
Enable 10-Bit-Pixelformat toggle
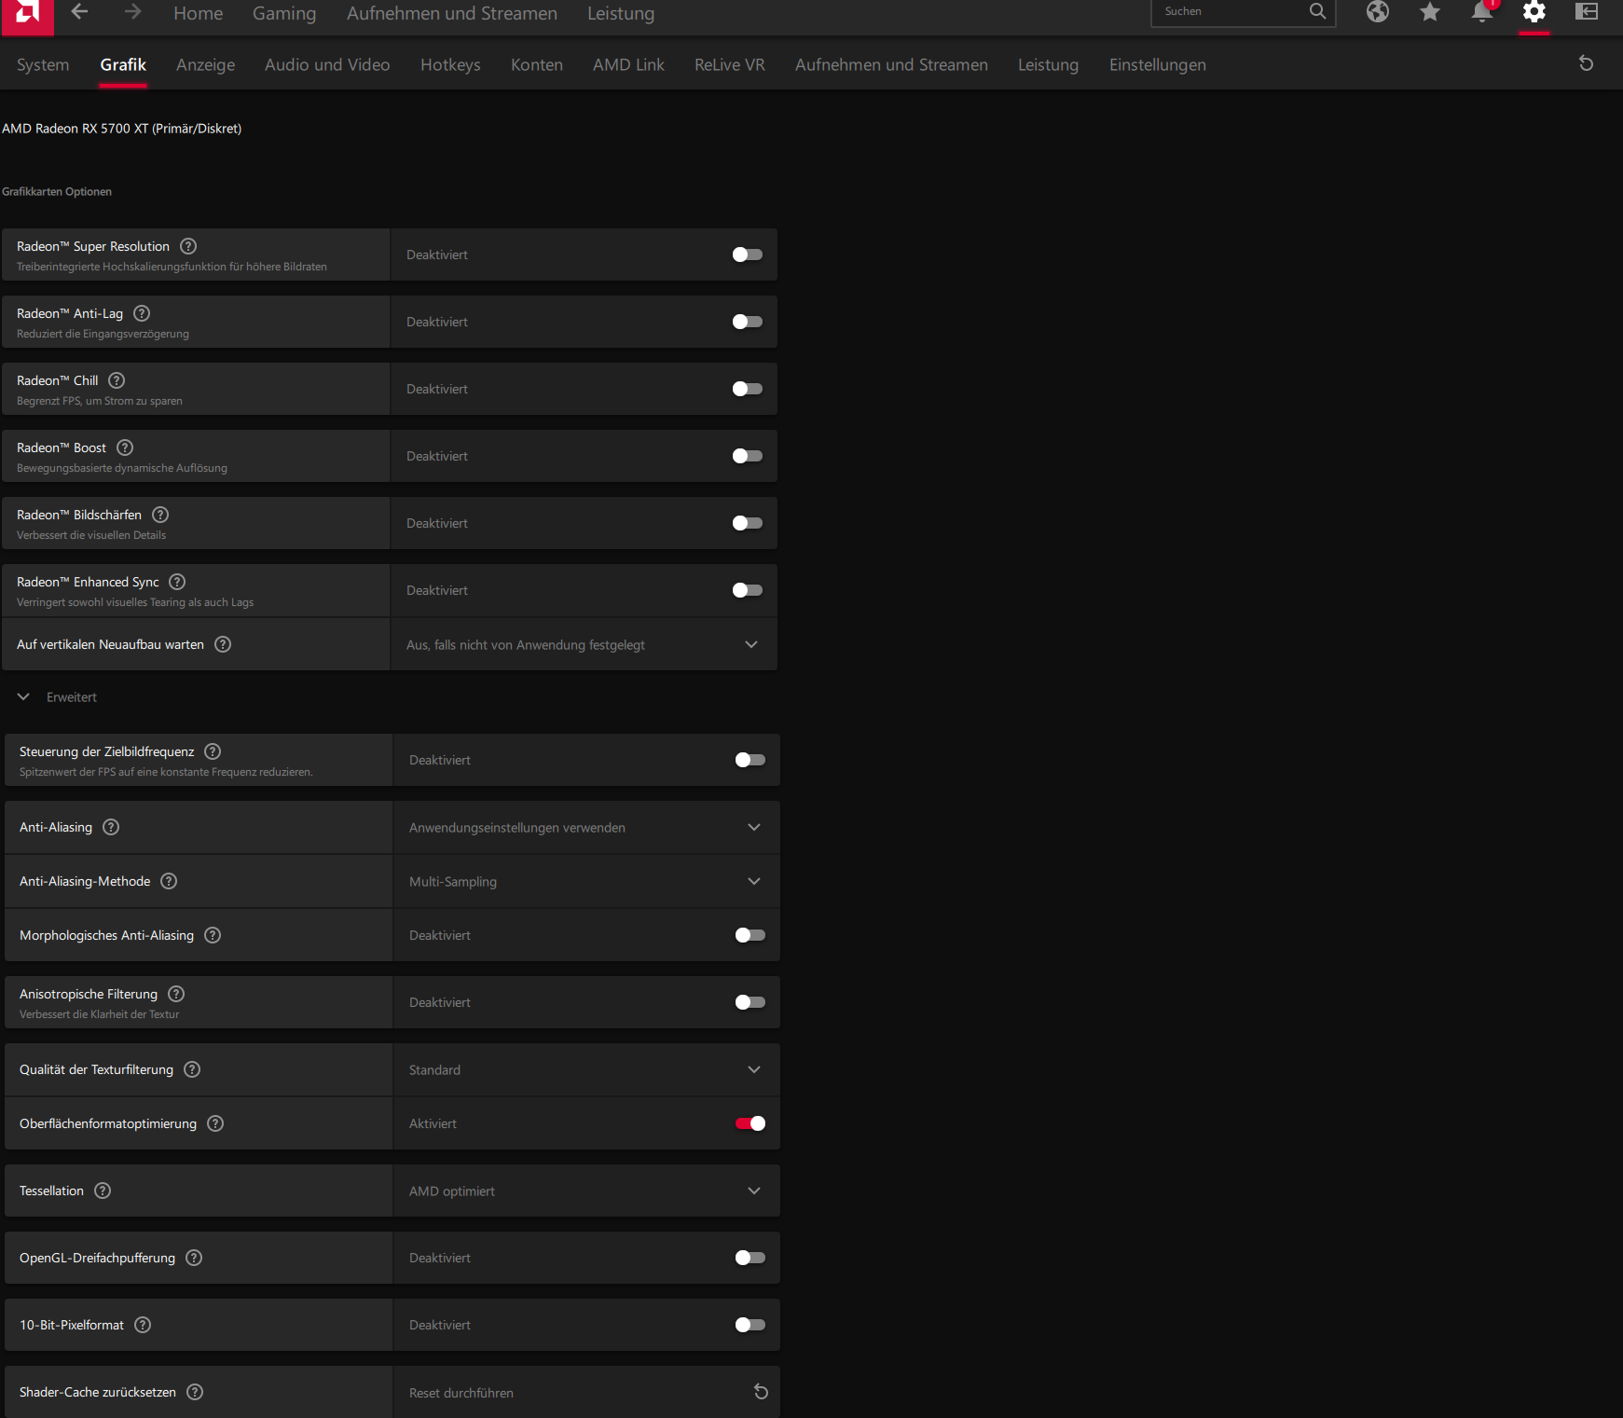[750, 1325]
